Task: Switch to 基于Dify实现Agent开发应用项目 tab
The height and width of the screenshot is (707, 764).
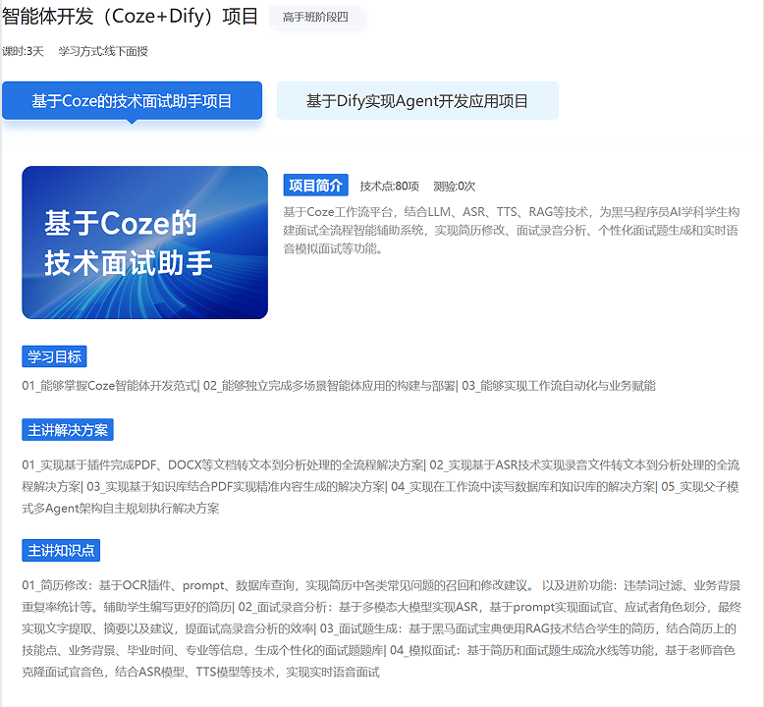Action: click(x=417, y=101)
